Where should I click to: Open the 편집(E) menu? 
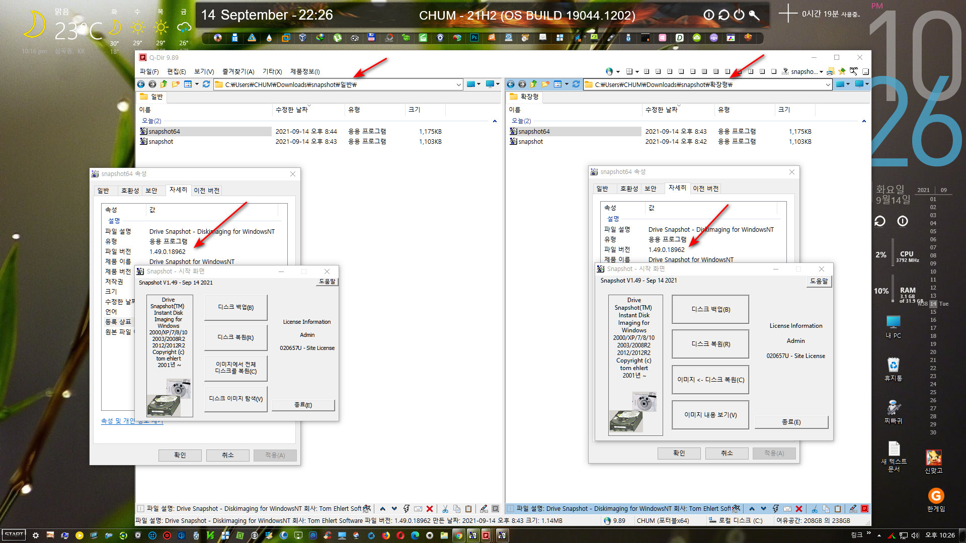coord(177,71)
